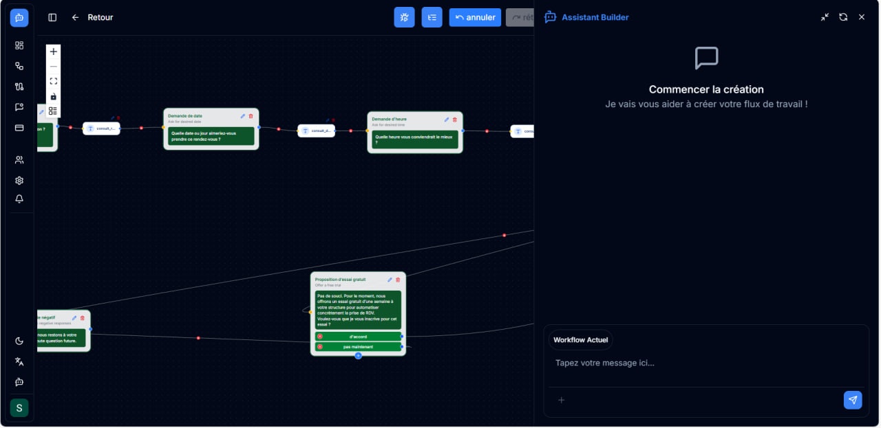
Task: Select the debug bug icon in the toolbar
Action: (x=404, y=17)
